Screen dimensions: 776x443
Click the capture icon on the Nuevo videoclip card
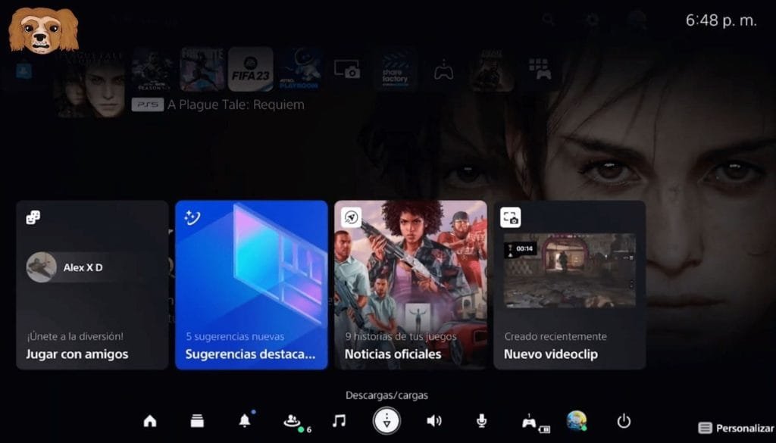510,217
